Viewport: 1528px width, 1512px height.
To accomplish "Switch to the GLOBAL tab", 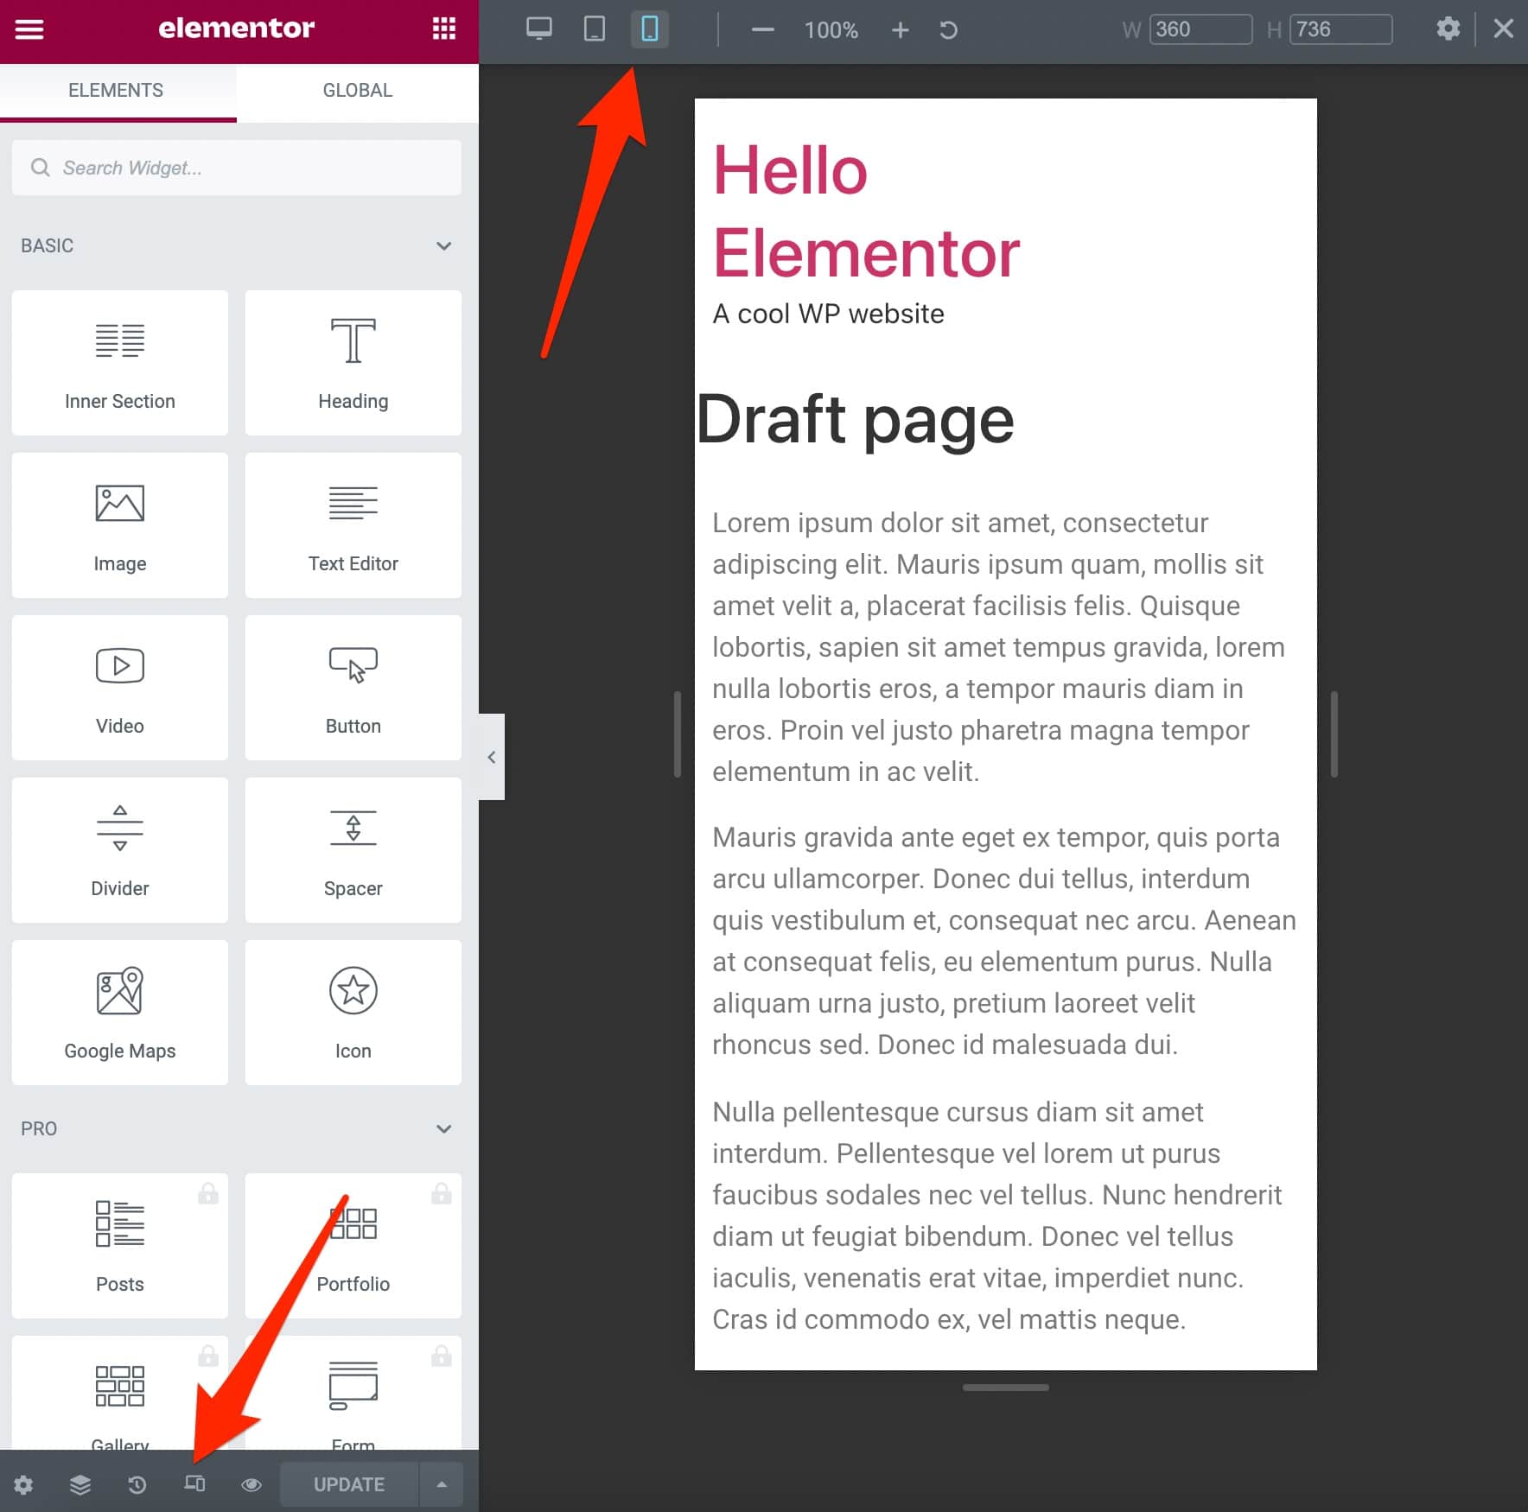I will point(357,90).
